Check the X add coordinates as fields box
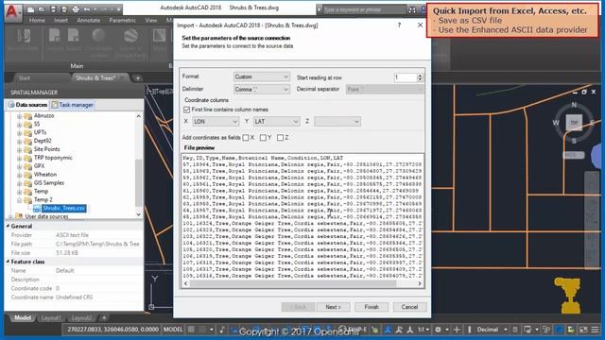 (x=246, y=138)
